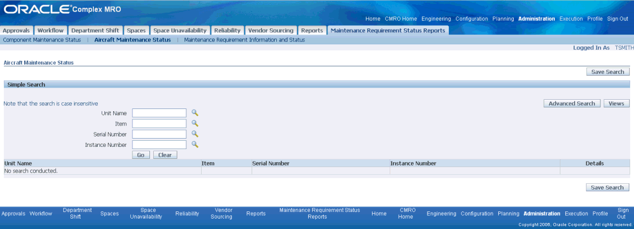Open Planning in top navigation

coord(503,19)
